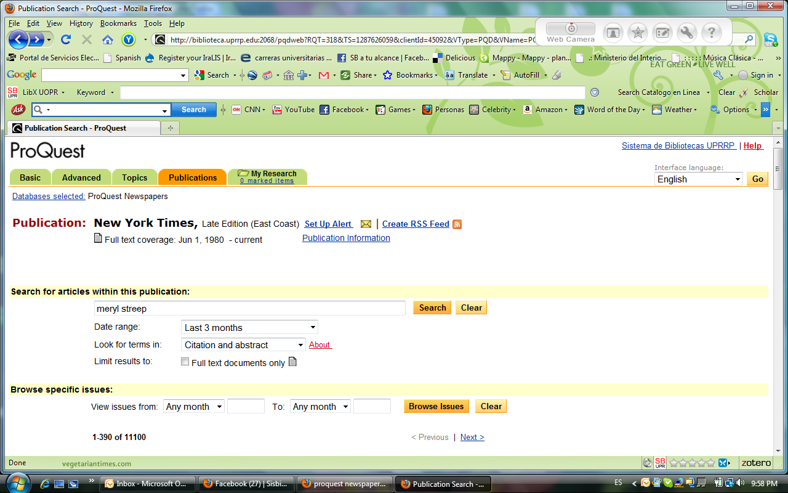Click the meryl streep search field
This screenshot has height=493, width=788.
tap(249, 308)
